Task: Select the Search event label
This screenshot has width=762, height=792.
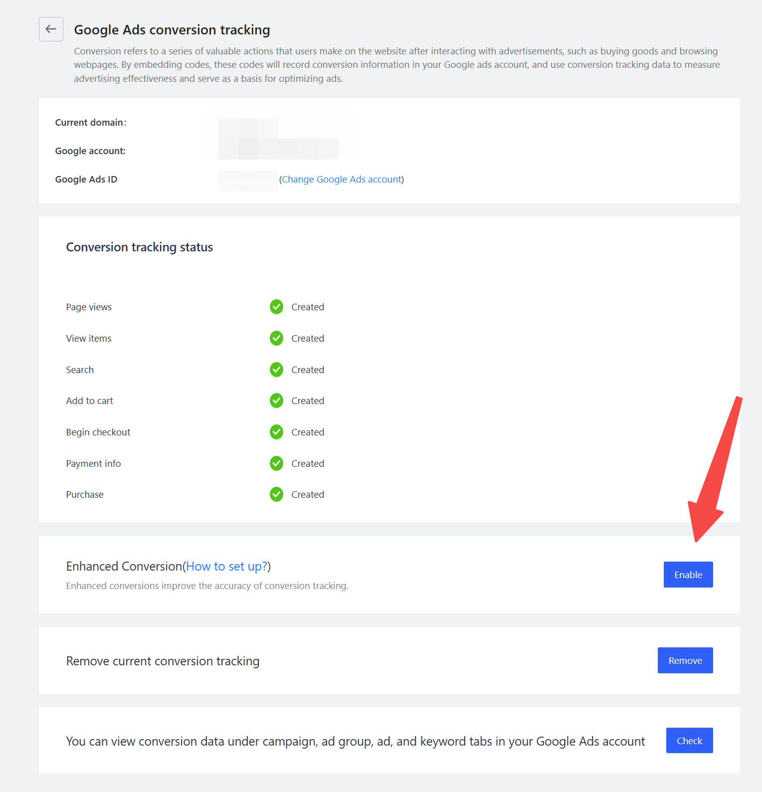Action: pyautogui.click(x=80, y=370)
